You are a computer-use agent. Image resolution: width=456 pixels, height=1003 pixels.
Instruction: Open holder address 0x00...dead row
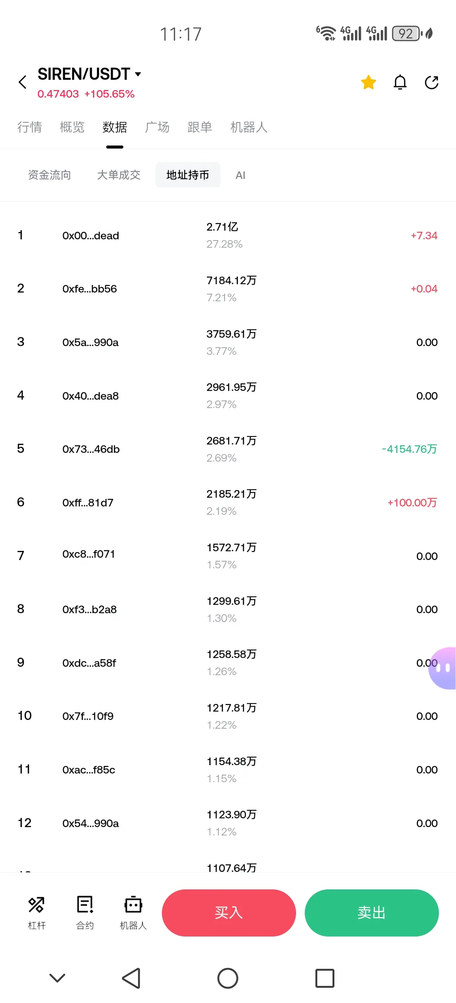(x=90, y=235)
